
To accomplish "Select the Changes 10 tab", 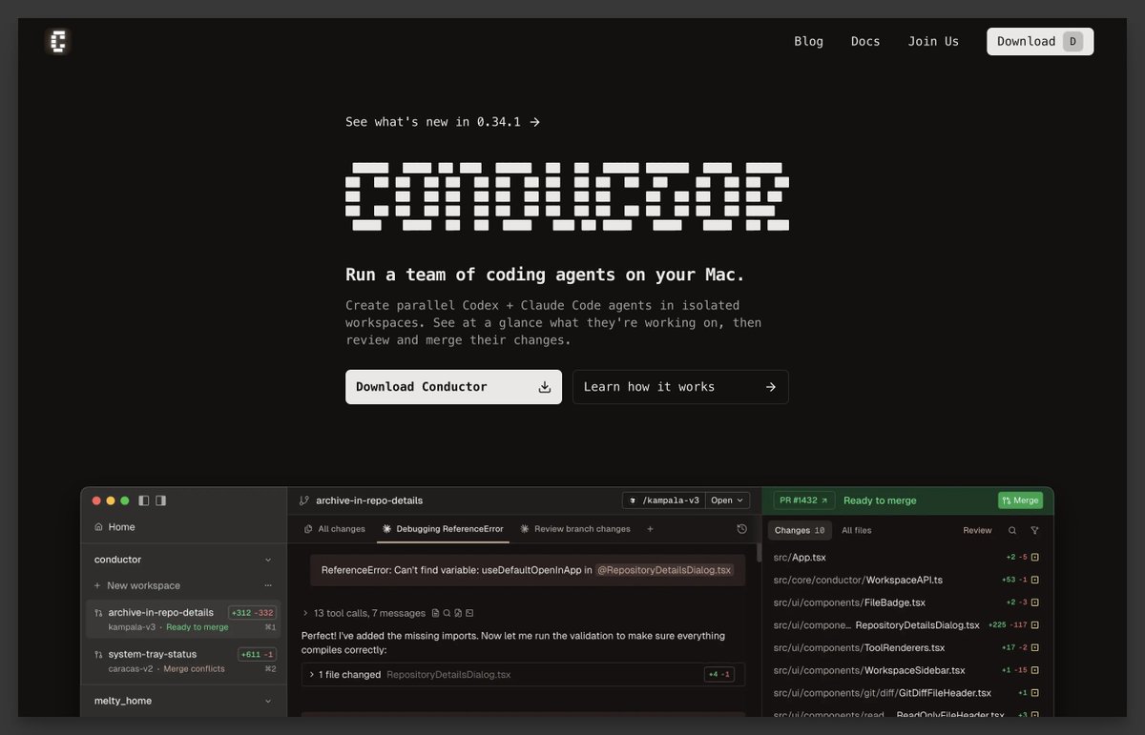I will pos(800,530).
